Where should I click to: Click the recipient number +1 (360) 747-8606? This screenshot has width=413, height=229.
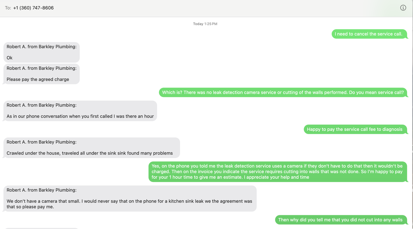tap(33, 8)
